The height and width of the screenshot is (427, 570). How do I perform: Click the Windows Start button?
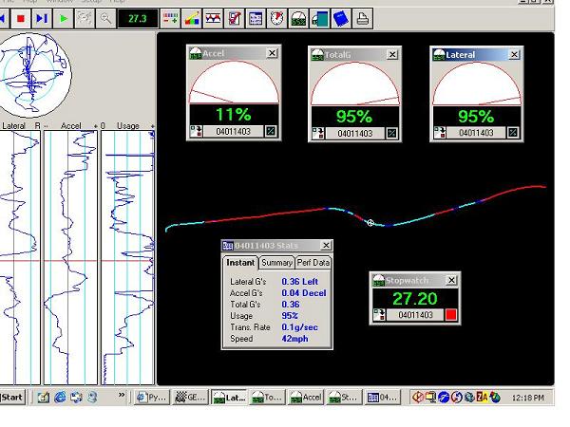(x=12, y=398)
